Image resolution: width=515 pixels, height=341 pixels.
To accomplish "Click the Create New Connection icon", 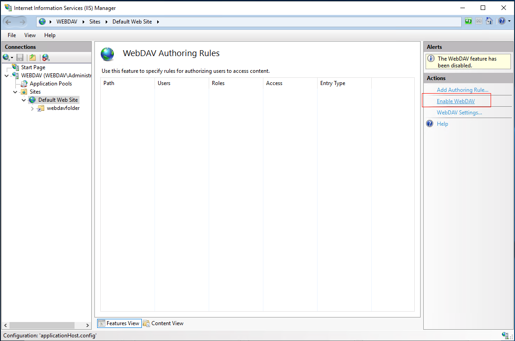I will pyautogui.click(x=7, y=57).
